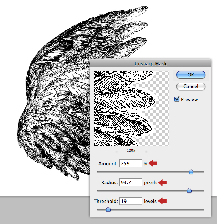Click the Radius label text

click(x=110, y=182)
